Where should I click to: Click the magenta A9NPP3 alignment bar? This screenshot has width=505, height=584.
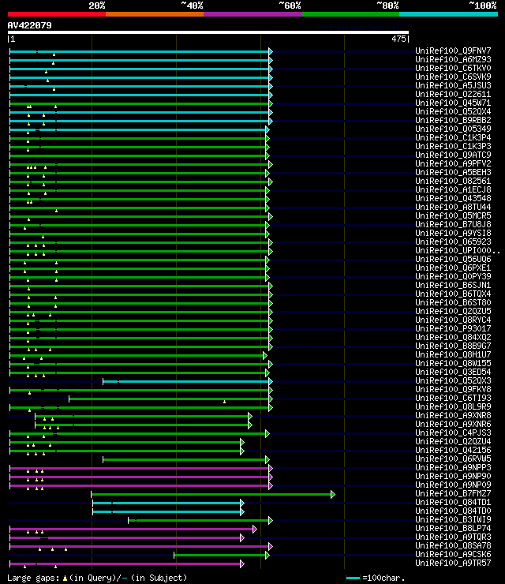[140, 468]
